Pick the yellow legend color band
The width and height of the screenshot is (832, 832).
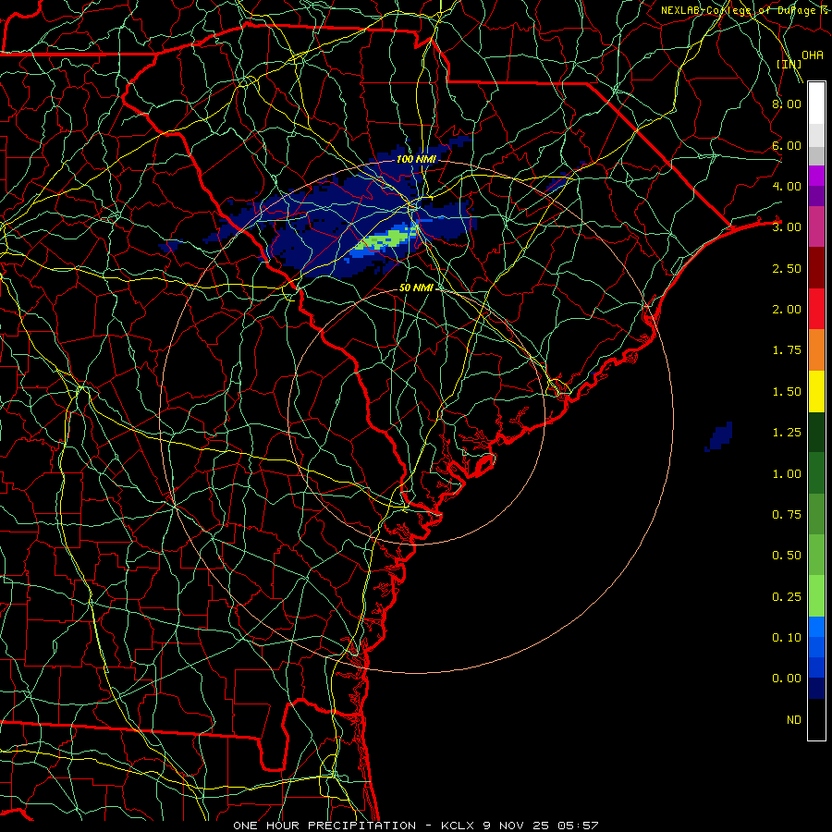click(x=816, y=392)
